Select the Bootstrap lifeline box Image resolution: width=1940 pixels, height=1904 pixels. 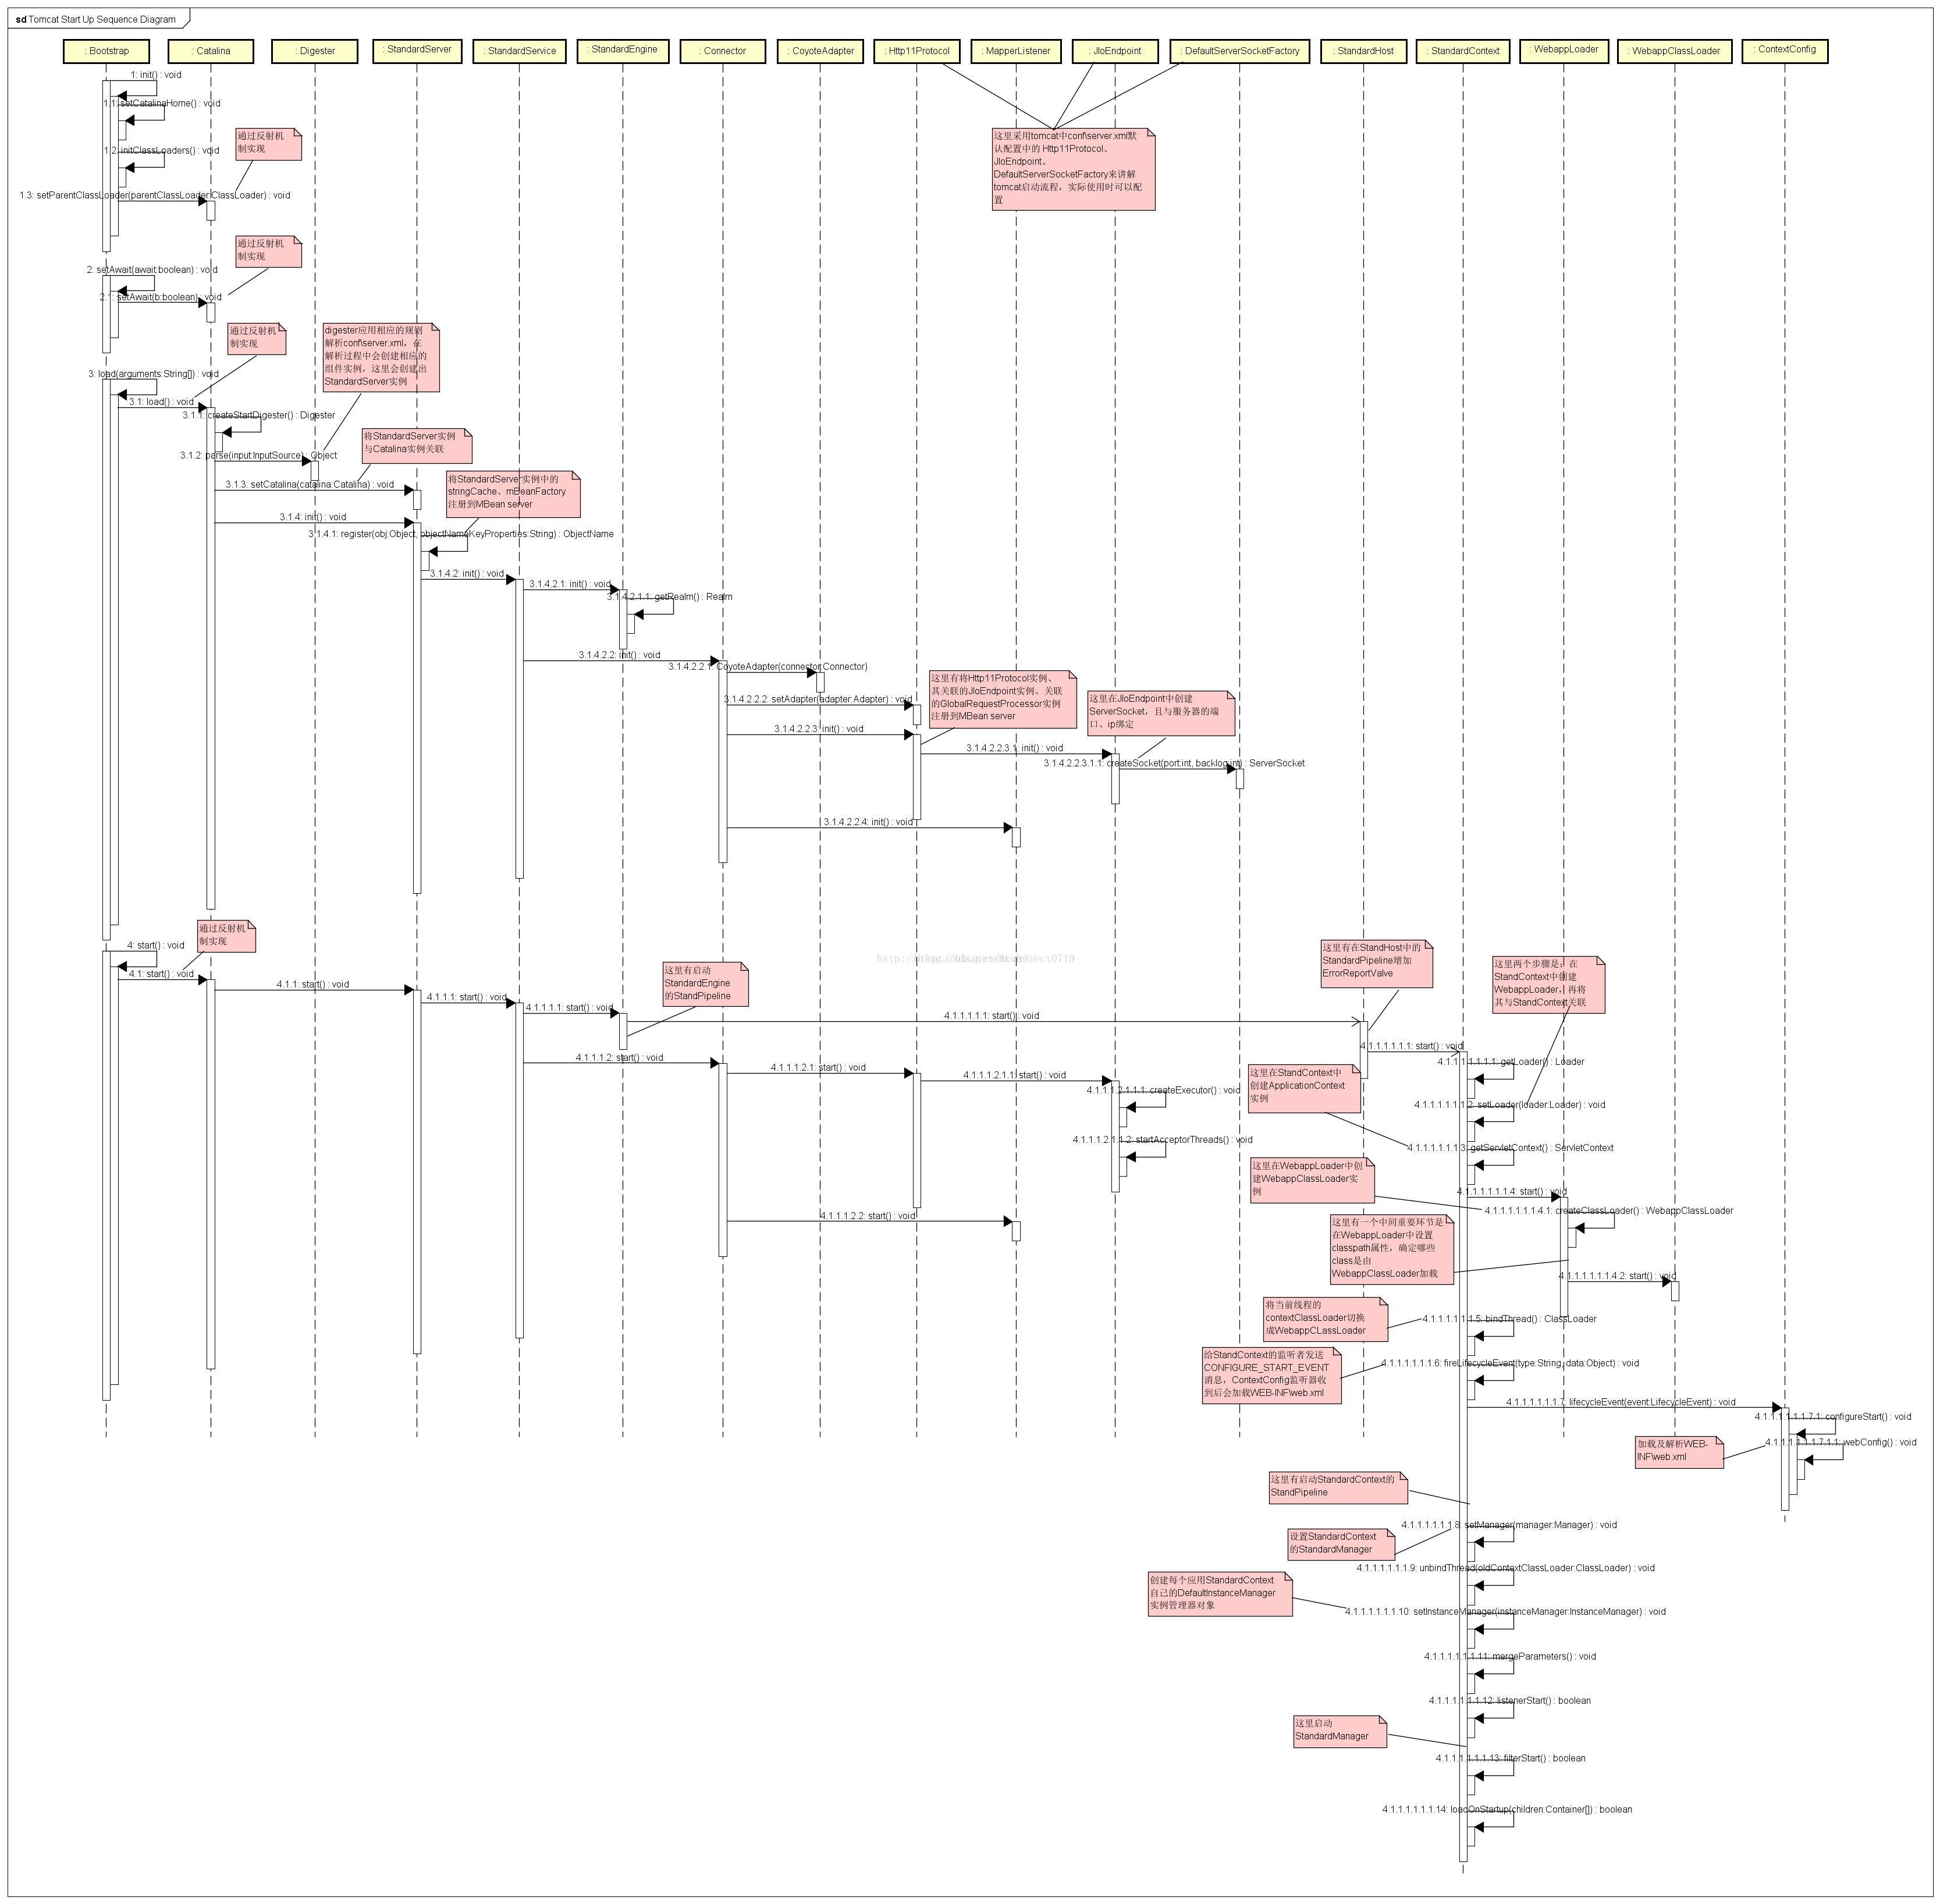tap(107, 51)
